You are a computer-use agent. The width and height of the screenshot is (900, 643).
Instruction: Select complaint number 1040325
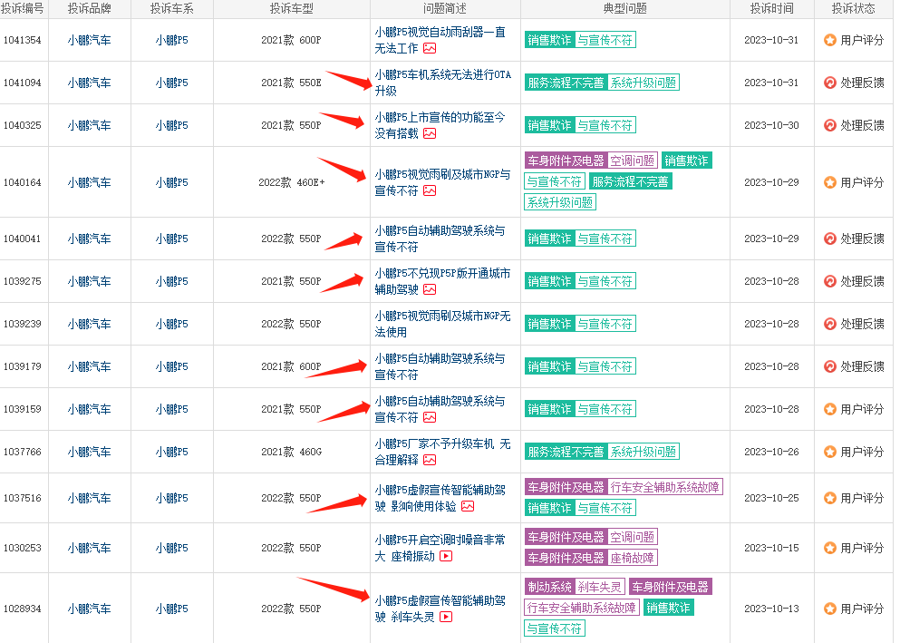click(x=23, y=125)
